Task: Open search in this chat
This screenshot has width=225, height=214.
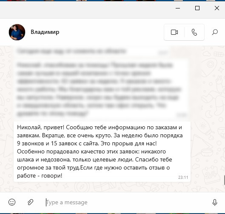Action: (215, 32)
